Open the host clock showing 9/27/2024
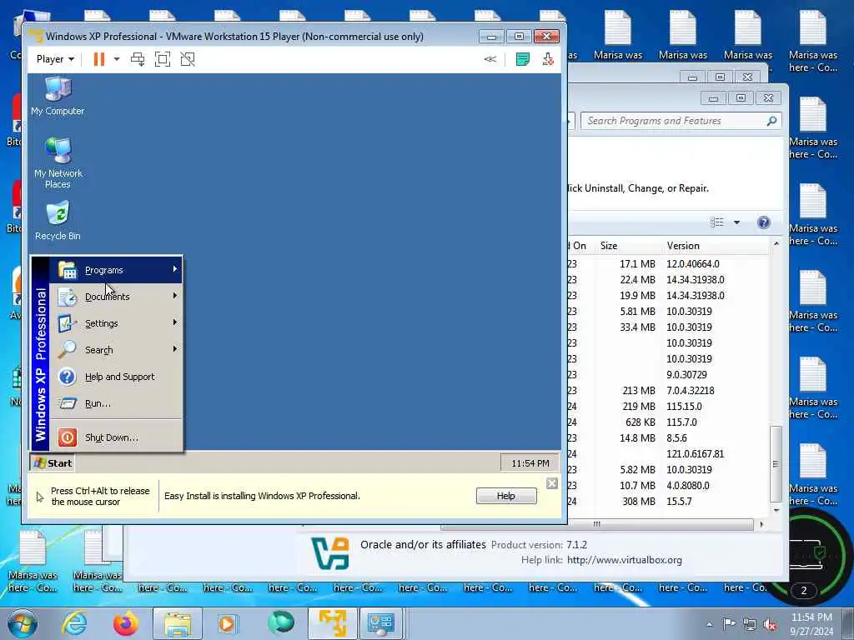Viewport: 854px width, 640px height. [x=811, y=624]
